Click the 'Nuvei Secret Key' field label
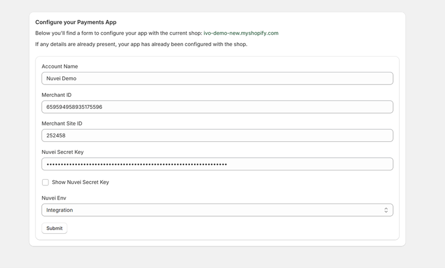 coord(62,152)
